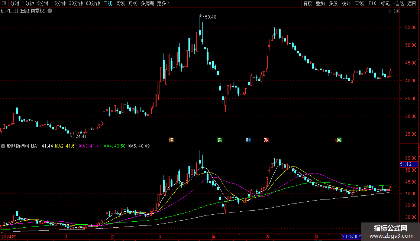
Task: Open the stock title dropdown arrow
Action: tap(50, 11)
